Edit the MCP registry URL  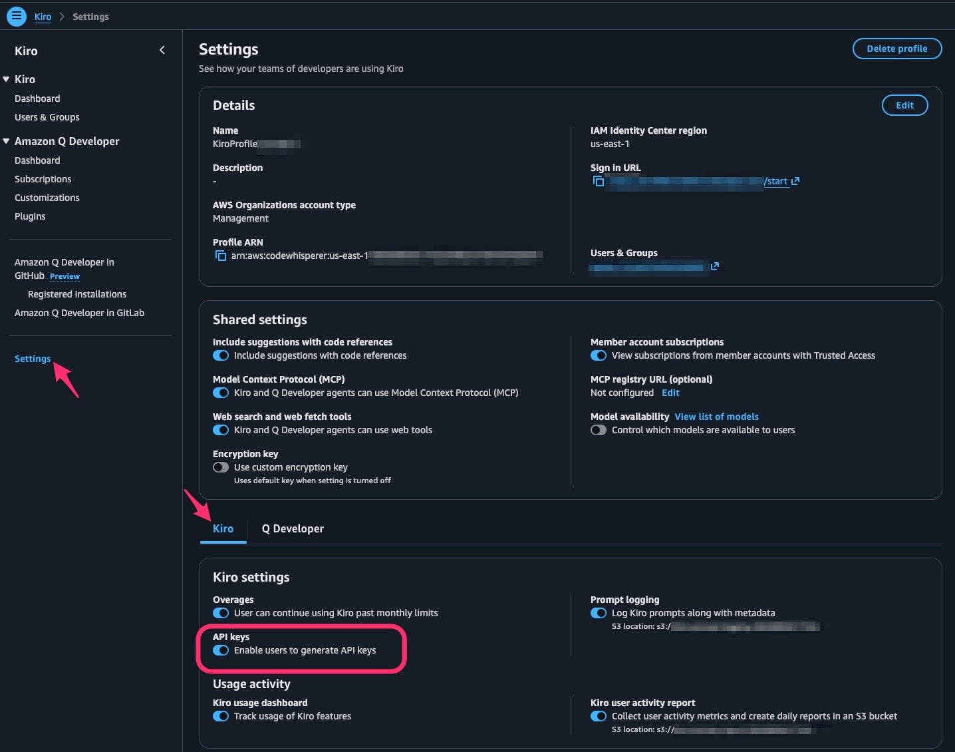670,393
